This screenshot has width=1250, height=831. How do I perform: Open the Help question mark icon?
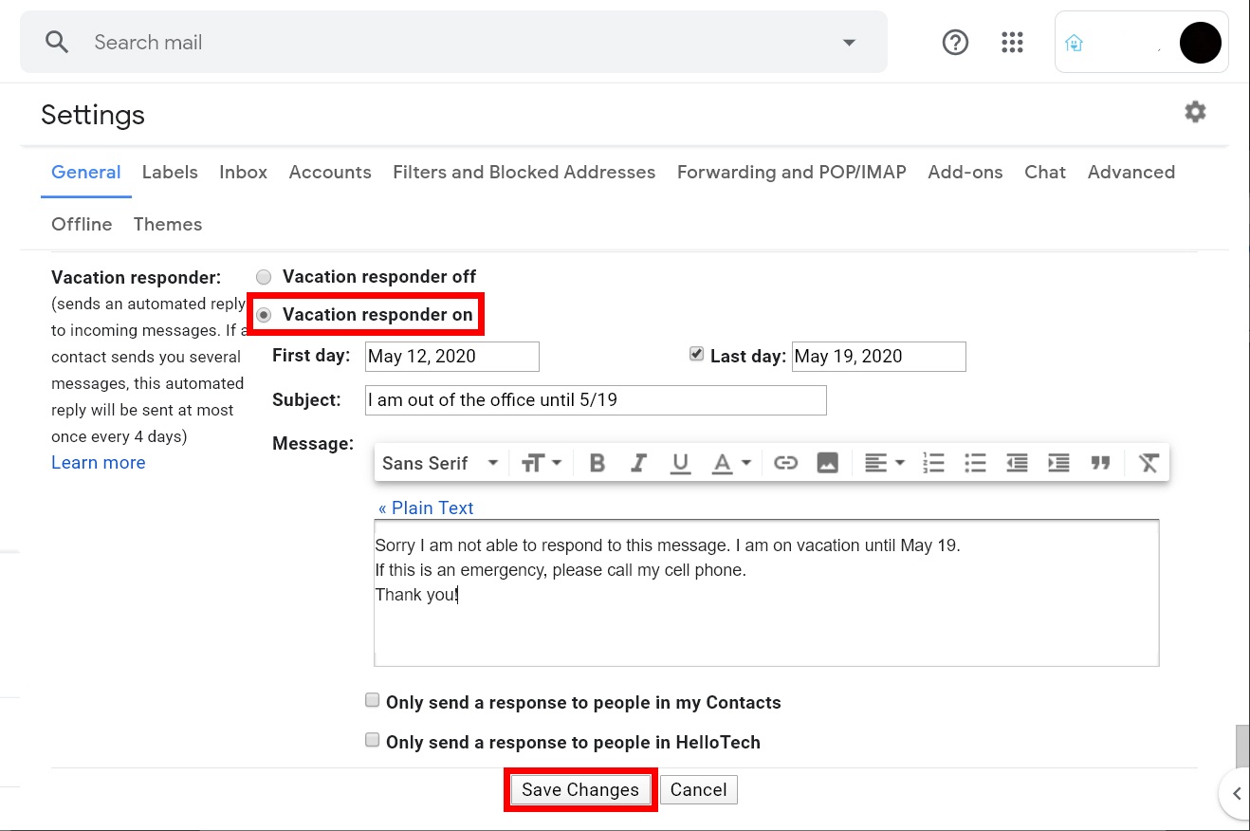[955, 43]
